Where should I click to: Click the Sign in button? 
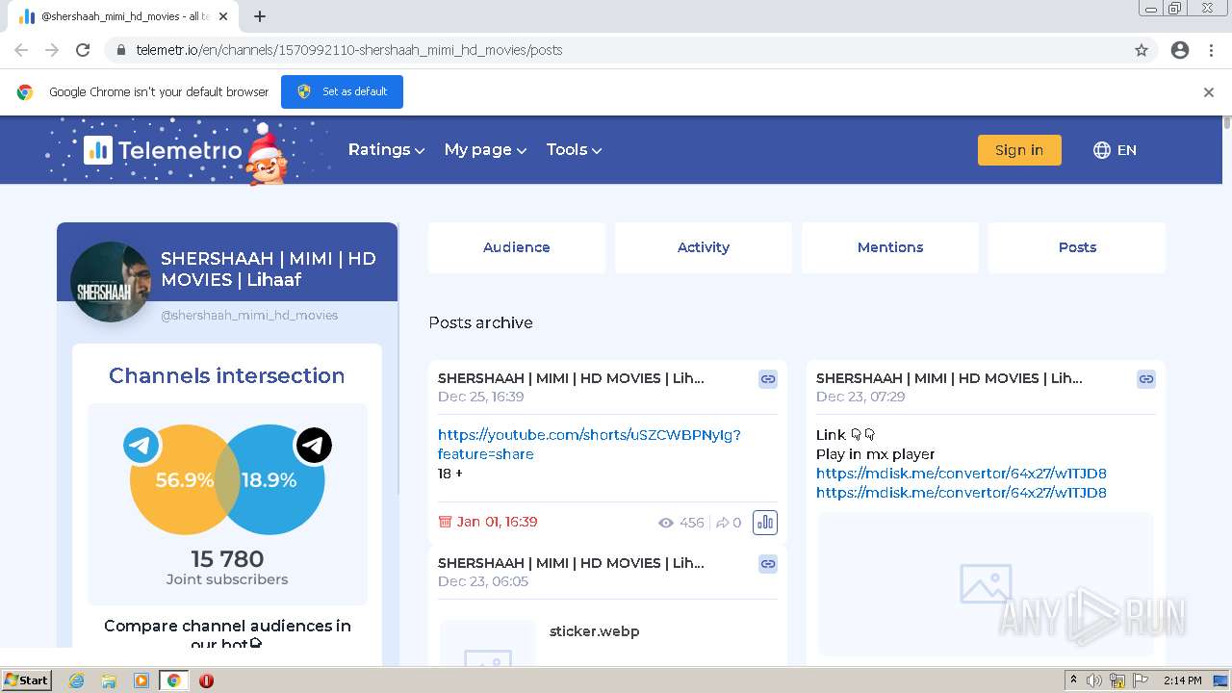[x=1019, y=150]
